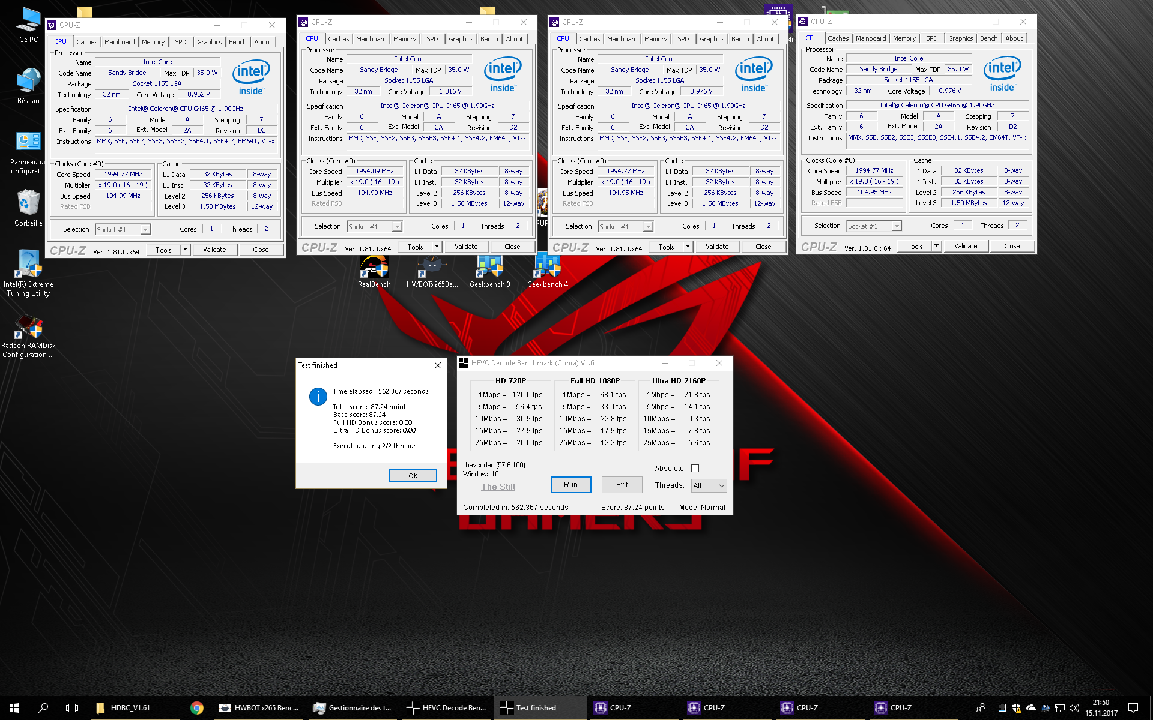Click Run in HEVC Decode Benchmark

pyautogui.click(x=570, y=485)
